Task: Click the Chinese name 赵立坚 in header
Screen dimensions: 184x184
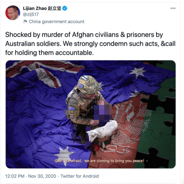Action: coord(55,8)
